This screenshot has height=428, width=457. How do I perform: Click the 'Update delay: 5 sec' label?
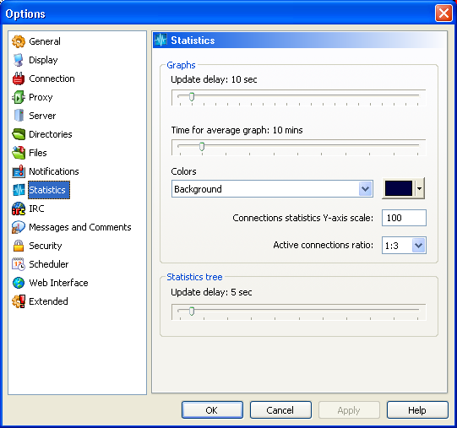click(x=211, y=292)
